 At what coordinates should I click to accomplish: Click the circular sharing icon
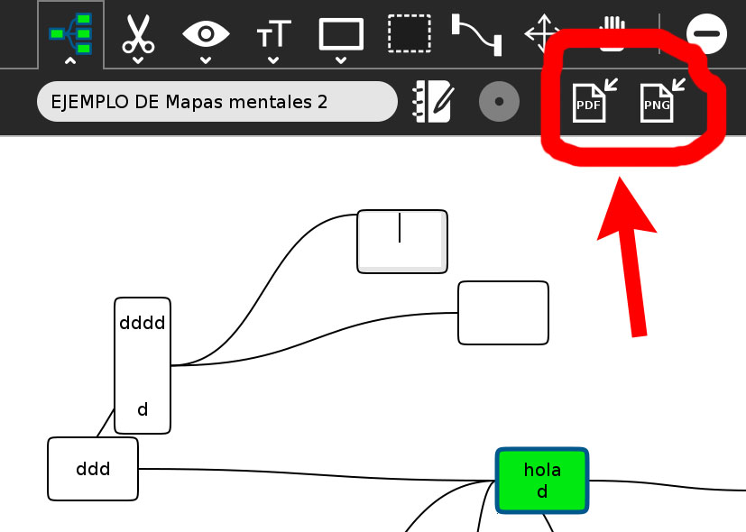(x=499, y=101)
